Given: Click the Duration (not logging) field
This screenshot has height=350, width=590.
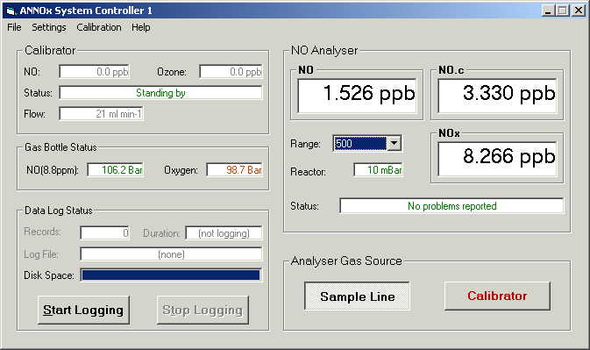Looking at the screenshot, I should click(x=224, y=233).
